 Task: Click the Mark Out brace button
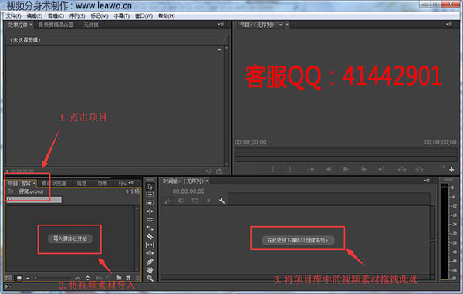click(290, 169)
